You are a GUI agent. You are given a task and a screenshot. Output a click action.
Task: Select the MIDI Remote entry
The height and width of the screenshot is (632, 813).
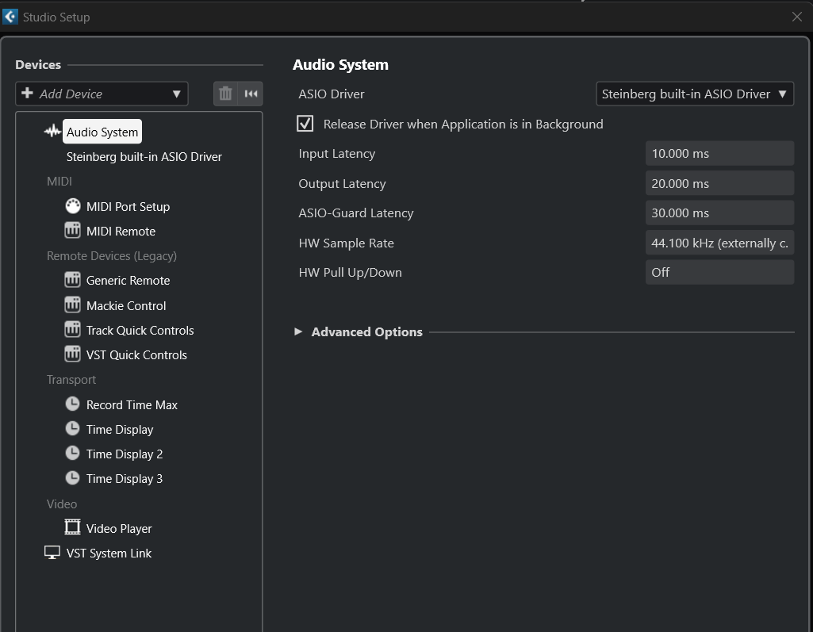[121, 232]
